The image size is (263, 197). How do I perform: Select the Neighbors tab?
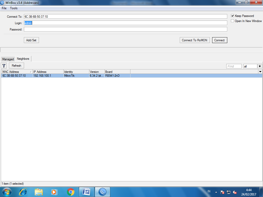23,59
